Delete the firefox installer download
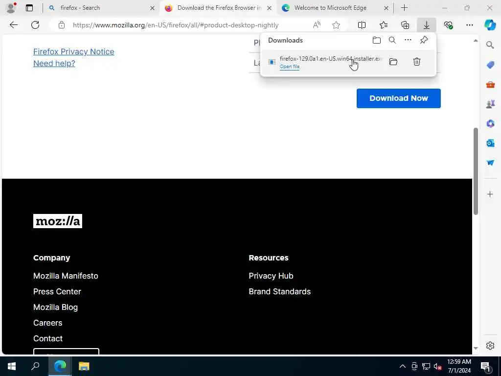This screenshot has height=376, width=501. coord(417,62)
